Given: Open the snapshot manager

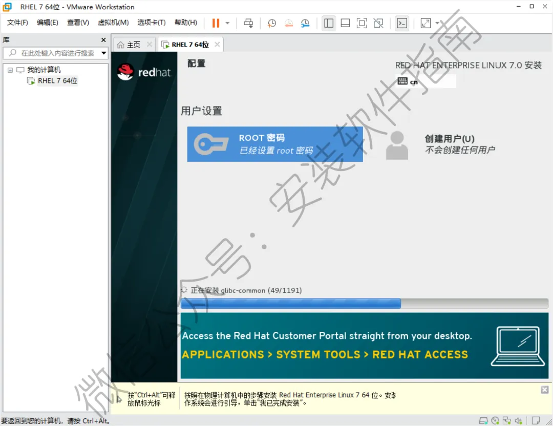Looking at the screenshot, I should [x=305, y=23].
